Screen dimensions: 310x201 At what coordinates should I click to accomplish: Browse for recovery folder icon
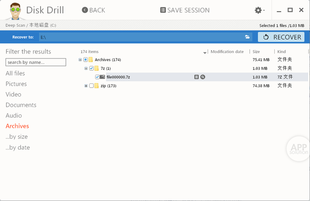coord(247,37)
